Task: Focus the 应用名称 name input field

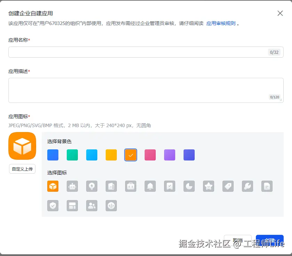Action: (x=146, y=52)
